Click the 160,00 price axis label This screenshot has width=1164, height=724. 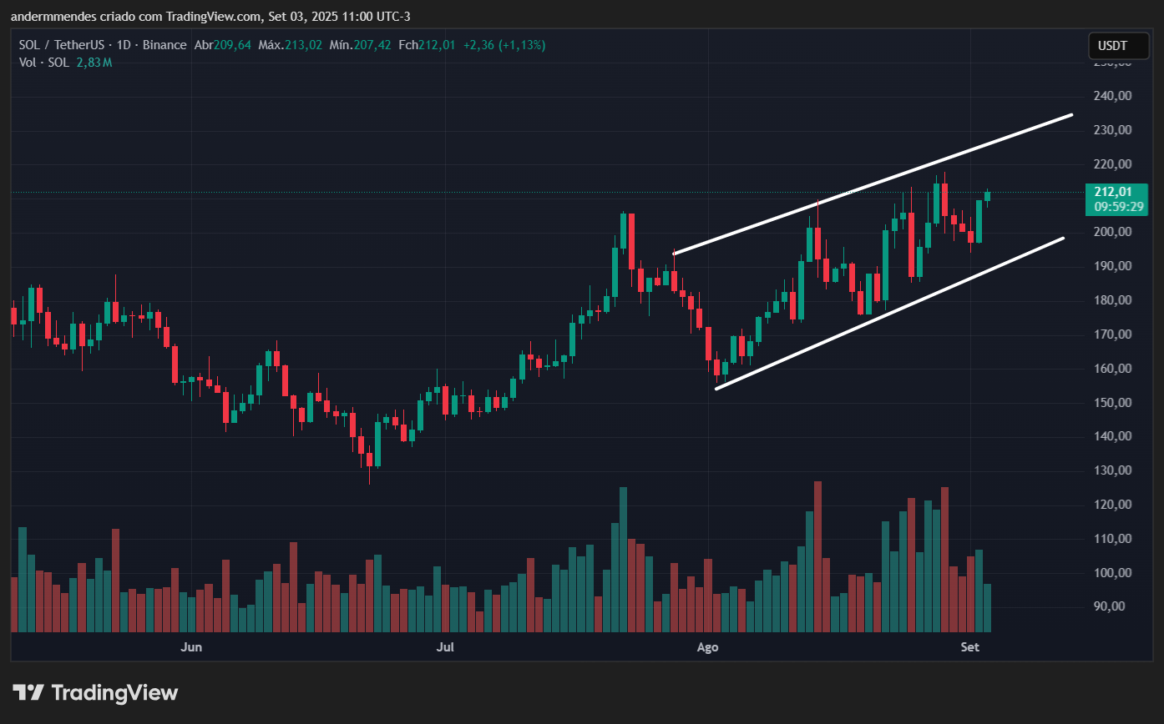click(1113, 369)
